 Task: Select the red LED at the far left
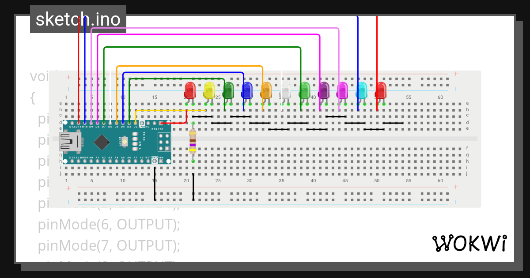[190, 90]
